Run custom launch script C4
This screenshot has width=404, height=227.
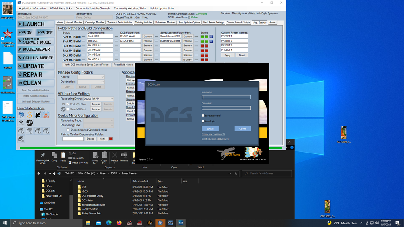[46, 131]
